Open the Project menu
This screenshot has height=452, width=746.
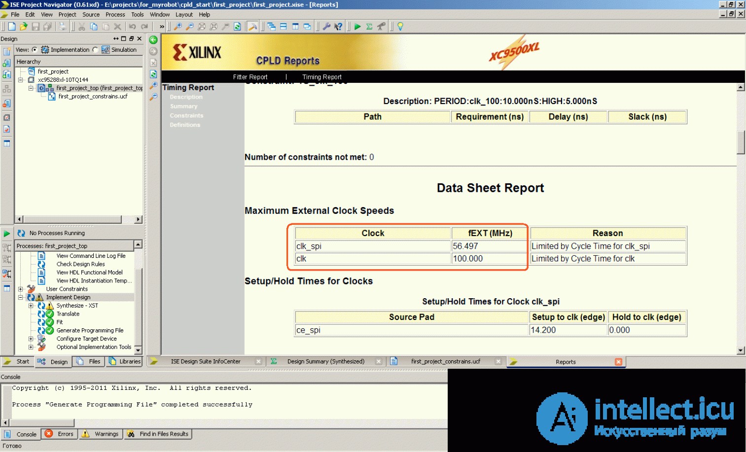[x=67, y=15]
